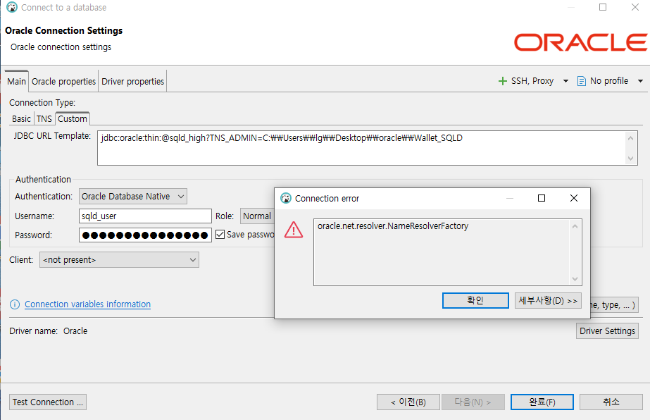This screenshot has width=650, height=420.
Task: Close the Connect to a database window
Action: [x=635, y=7]
